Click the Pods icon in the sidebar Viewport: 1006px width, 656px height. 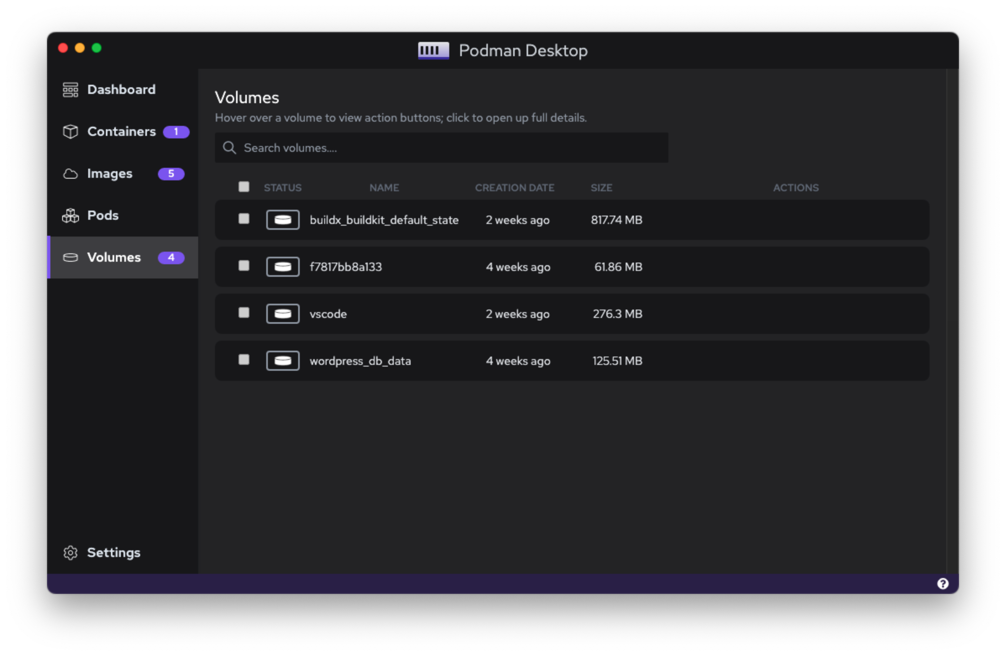(70, 215)
